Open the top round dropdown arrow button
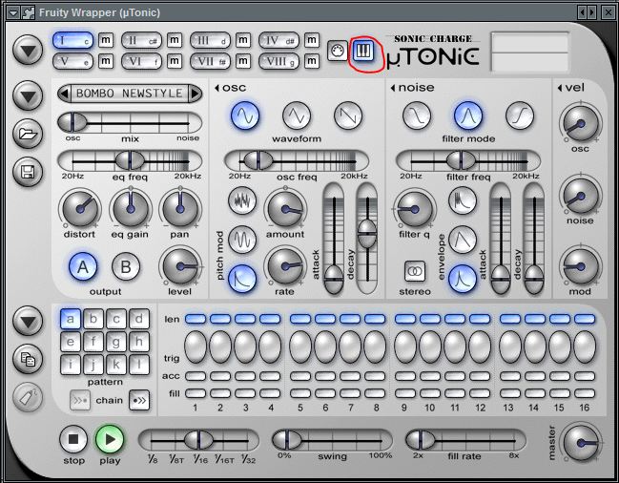Screen dimensions: 619x483 tap(28, 51)
